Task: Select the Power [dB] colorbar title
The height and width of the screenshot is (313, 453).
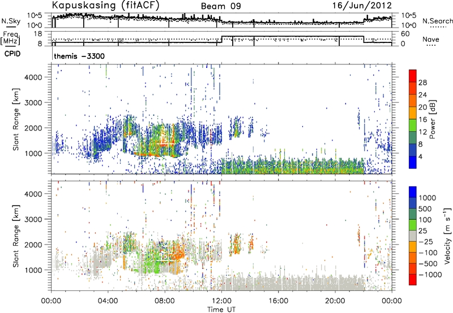Action: 433,119
